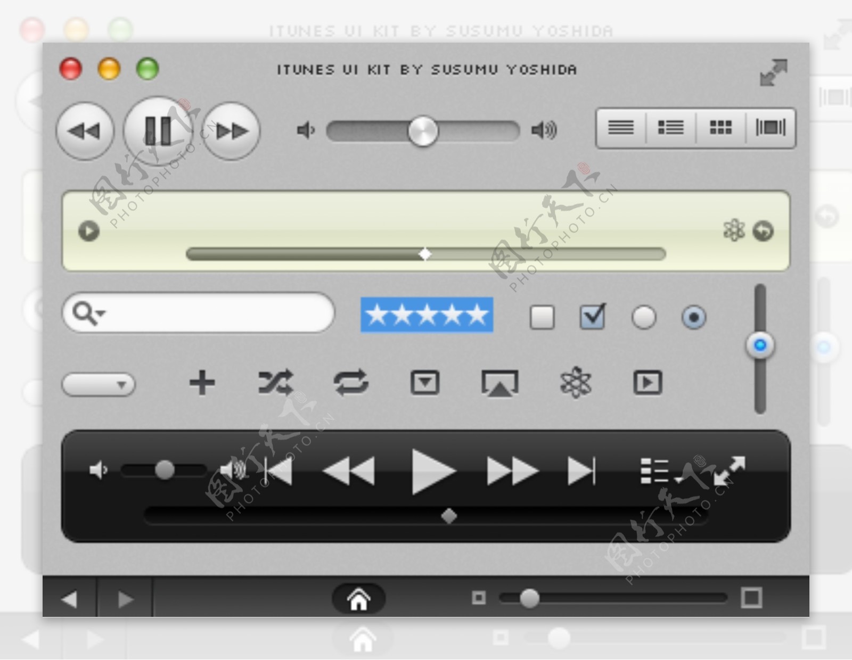This screenshot has width=852, height=660.
Task: Click the small-size square icon in the bottom bar
Action: click(x=479, y=598)
